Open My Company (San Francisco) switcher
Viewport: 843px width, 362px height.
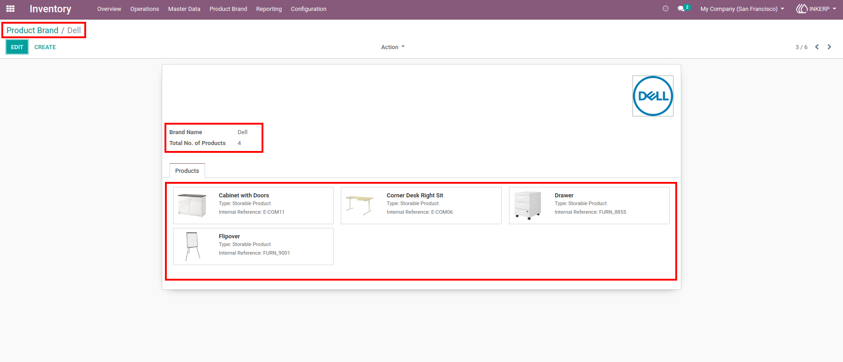point(742,9)
